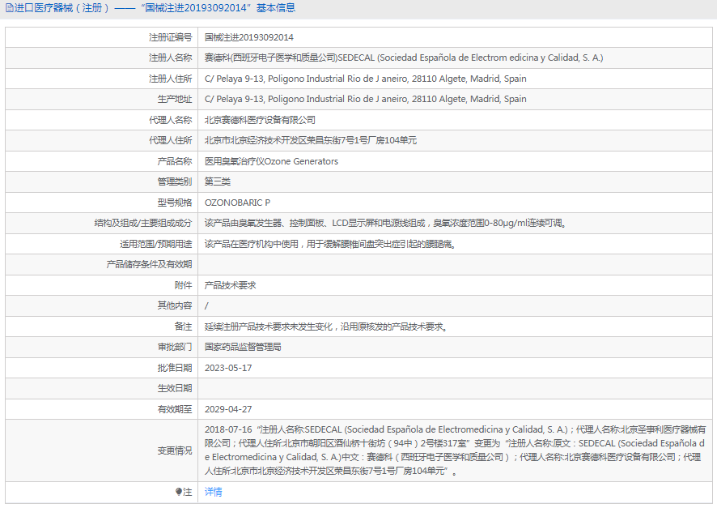
Task: Click the 生产地址 row label
Action: pyautogui.click(x=169, y=99)
